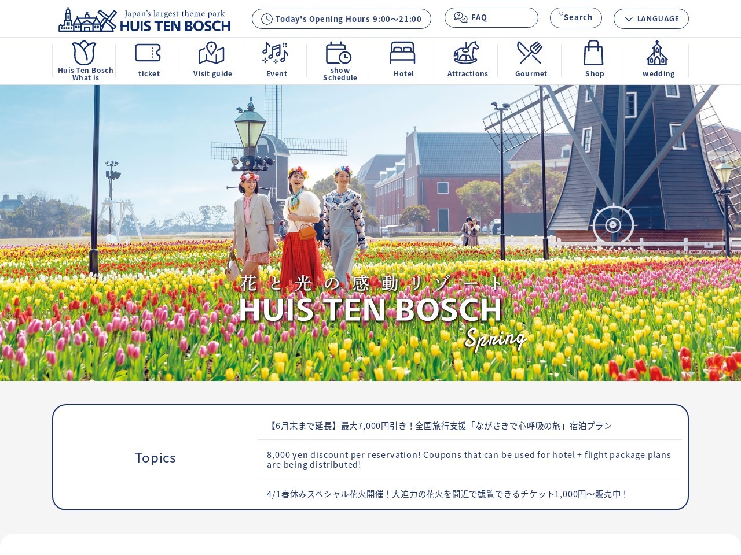Click the Hotel bed icon

(x=402, y=53)
